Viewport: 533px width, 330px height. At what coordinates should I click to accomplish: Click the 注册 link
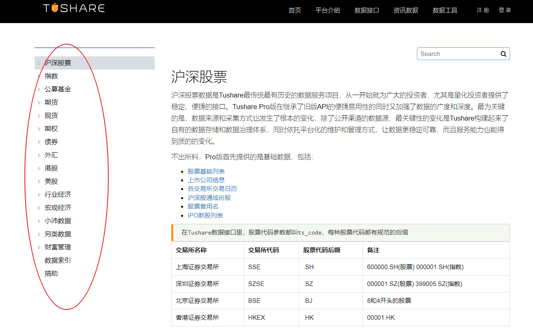(482, 10)
